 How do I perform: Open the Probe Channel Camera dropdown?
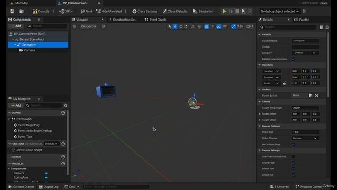[x=305, y=138]
